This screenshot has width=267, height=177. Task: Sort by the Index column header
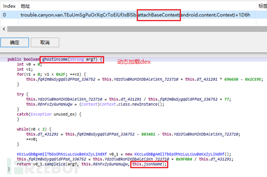(x=9, y=6)
